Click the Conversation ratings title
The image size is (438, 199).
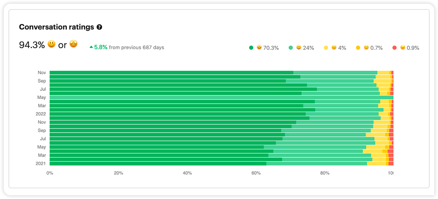point(56,27)
